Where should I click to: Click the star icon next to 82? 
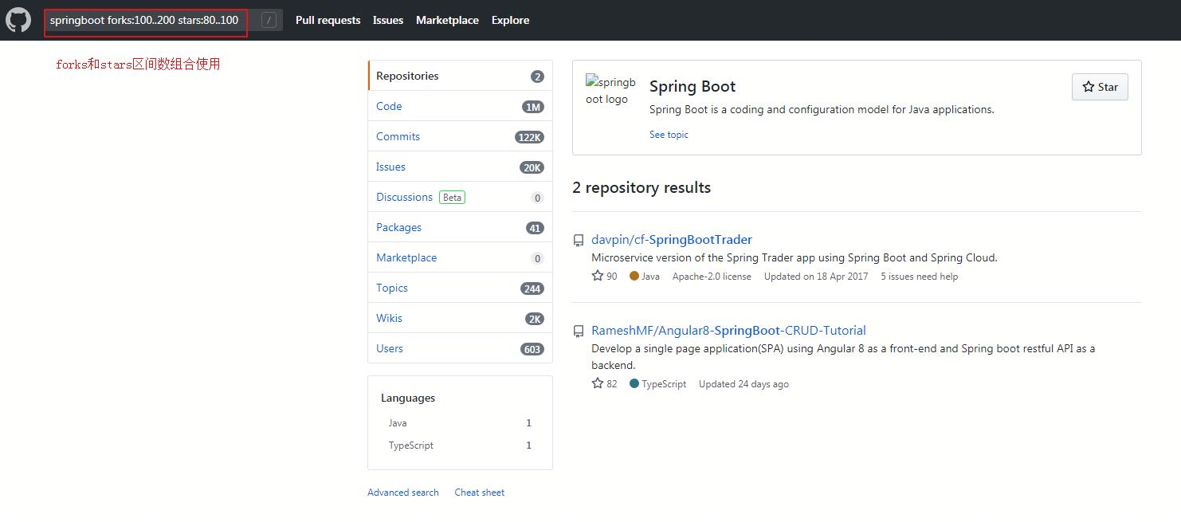(598, 383)
